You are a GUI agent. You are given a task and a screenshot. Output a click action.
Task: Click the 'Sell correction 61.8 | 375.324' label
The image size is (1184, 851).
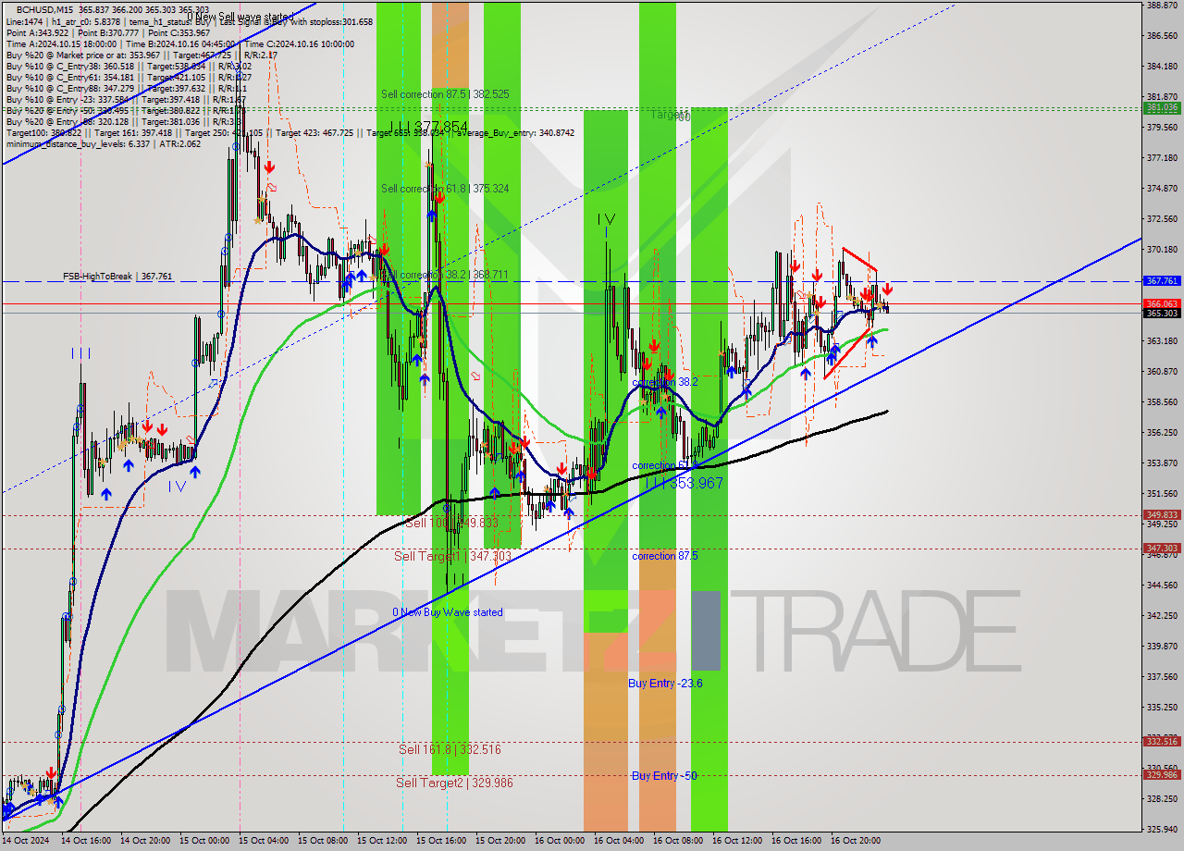pyautogui.click(x=445, y=189)
